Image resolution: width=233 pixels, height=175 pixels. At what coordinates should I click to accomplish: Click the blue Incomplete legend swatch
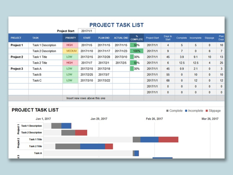[x=187, y=111]
